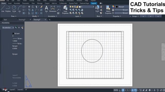Select the Circle tool
165x92 pixels.
point(14,9)
